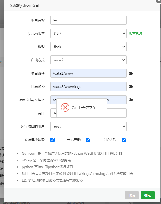Click the 守护进程 label text
The image size is (161, 204).
tap(110, 140)
